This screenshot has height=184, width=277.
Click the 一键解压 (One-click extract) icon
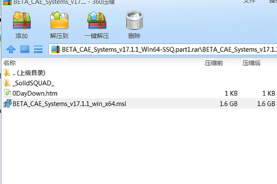pos(96,20)
